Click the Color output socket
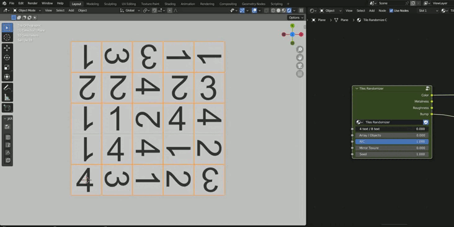This screenshot has width=454, height=227. click(x=432, y=96)
